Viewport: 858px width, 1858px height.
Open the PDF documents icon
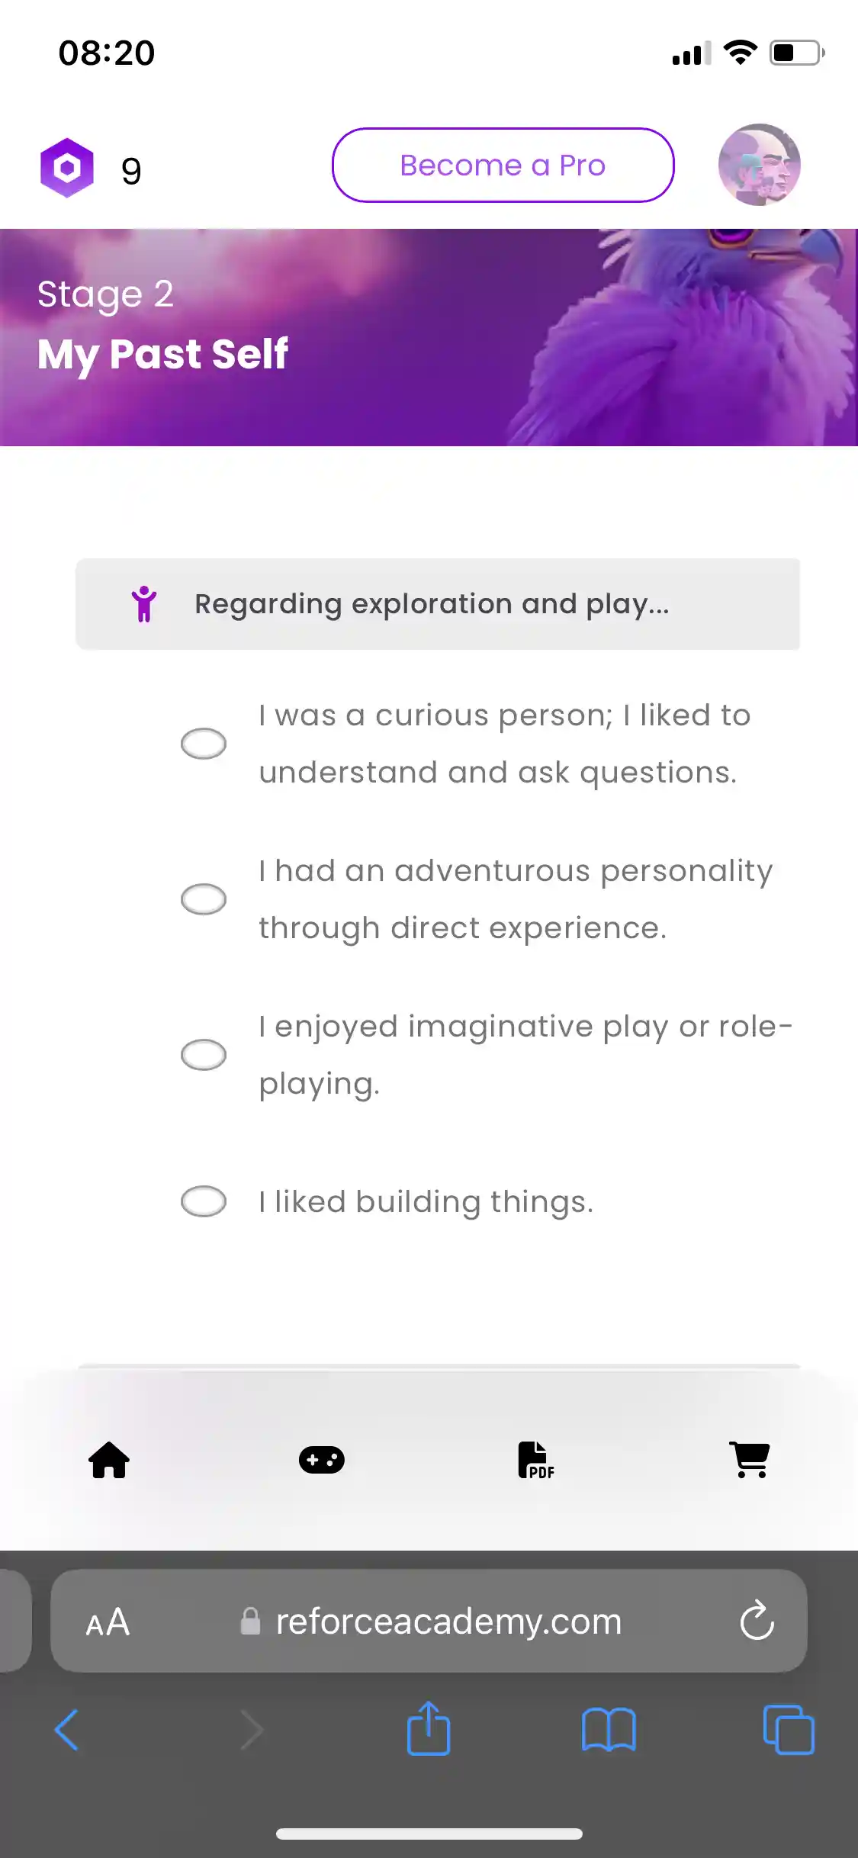(535, 1460)
